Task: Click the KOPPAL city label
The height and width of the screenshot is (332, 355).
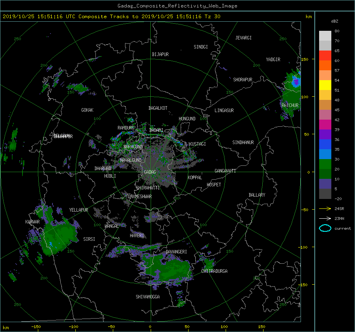Action: (195, 178)
